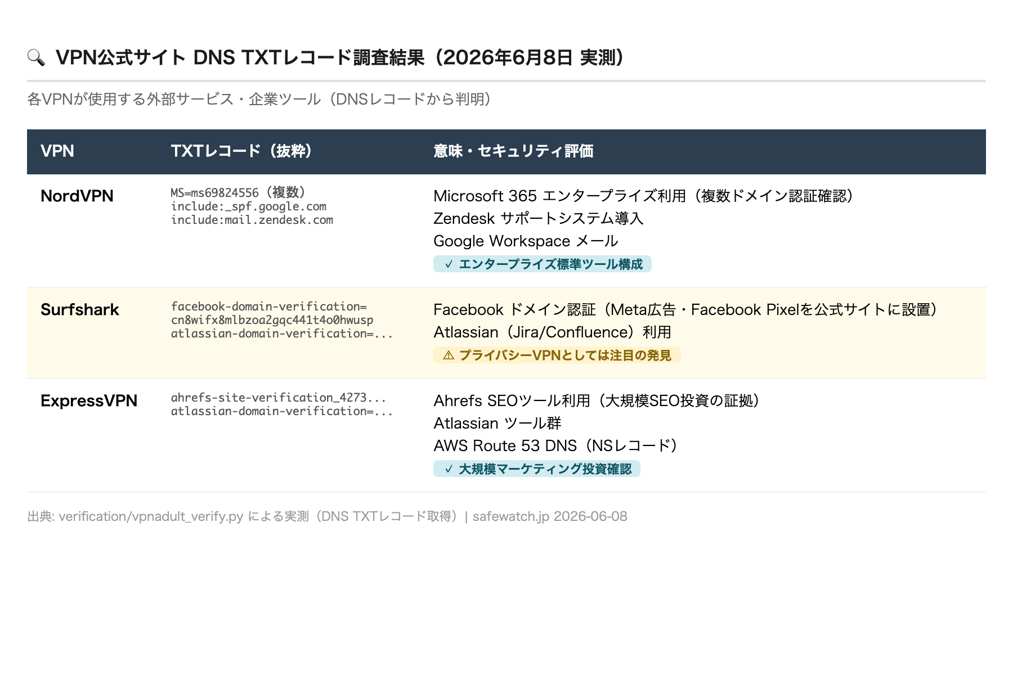1013x675 pixels.
Task: Click the subtitle 各VPNが使用する外部サービス・企業ツール
Action: pos(174,99)
